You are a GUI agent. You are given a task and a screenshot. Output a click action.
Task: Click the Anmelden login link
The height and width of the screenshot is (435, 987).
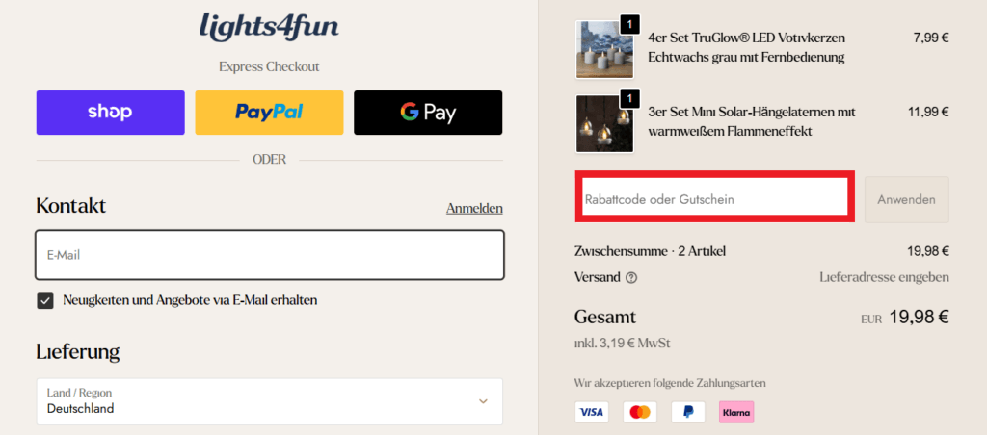[474, 208]
